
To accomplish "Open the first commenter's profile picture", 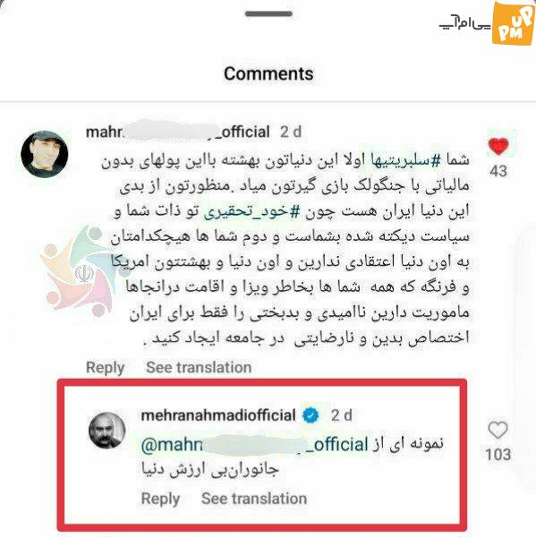I will 45,154.
